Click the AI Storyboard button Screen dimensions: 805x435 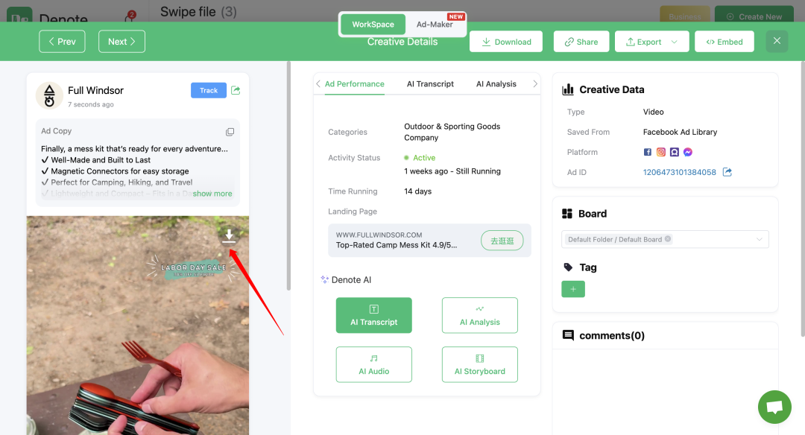tap(479, 365)
